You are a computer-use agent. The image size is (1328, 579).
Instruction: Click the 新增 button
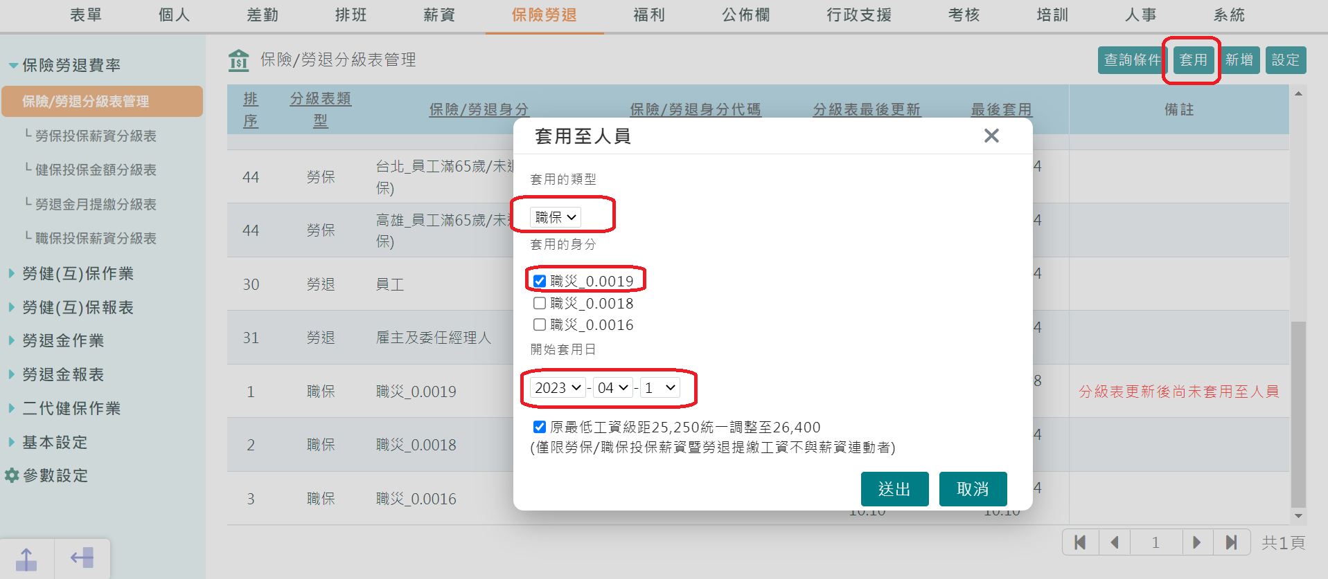1239,60
